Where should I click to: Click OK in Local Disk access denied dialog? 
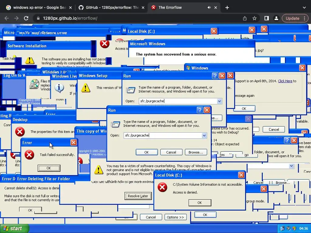click(200, 203)
